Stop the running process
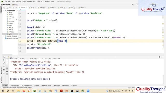This screenshot has height=93, width=166. (4, 66)
